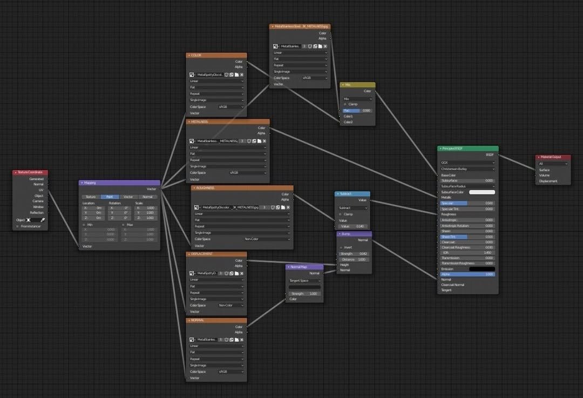Toggle fake user shield in ROUGHNESS node

[272, 207]
